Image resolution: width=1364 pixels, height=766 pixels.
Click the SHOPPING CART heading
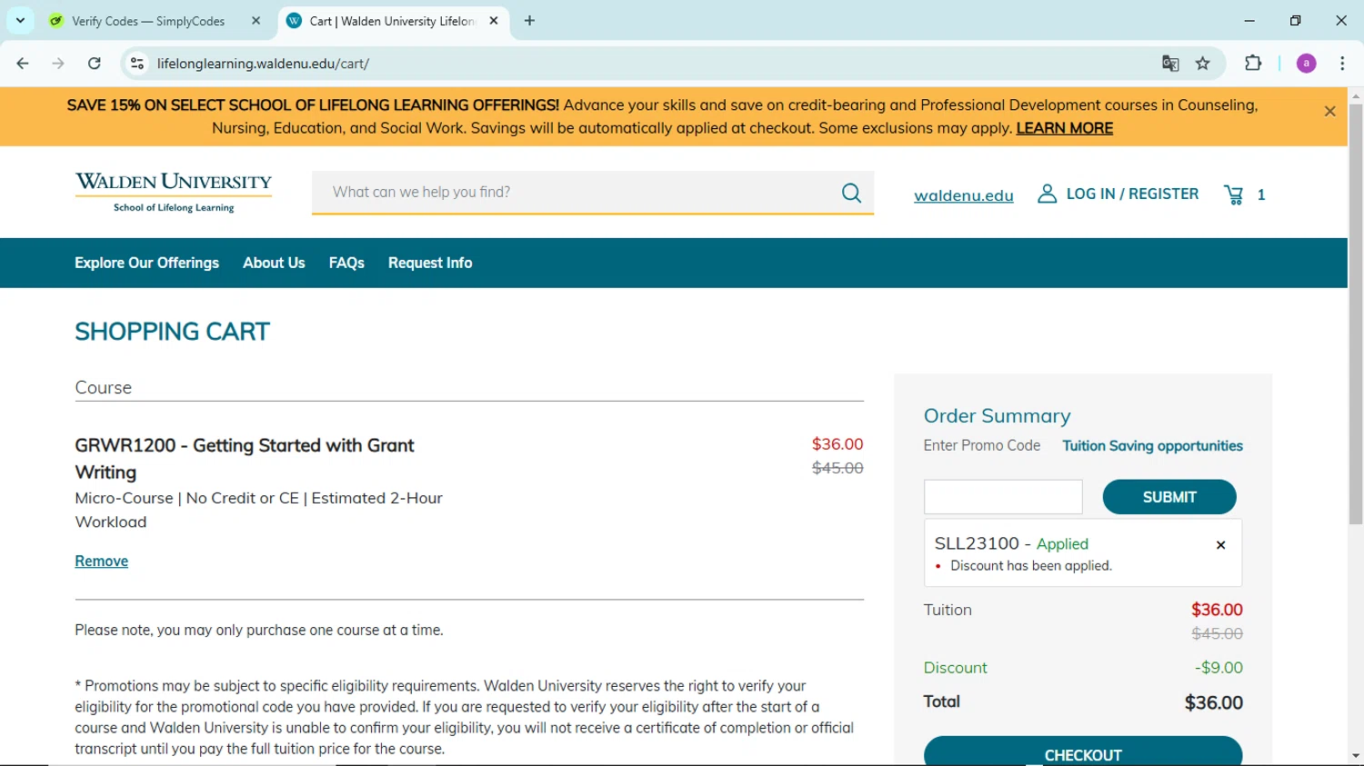click(172, 332)
